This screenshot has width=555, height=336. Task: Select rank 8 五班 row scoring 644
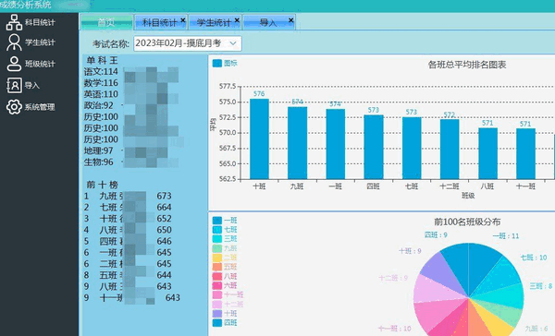(128, 275)
